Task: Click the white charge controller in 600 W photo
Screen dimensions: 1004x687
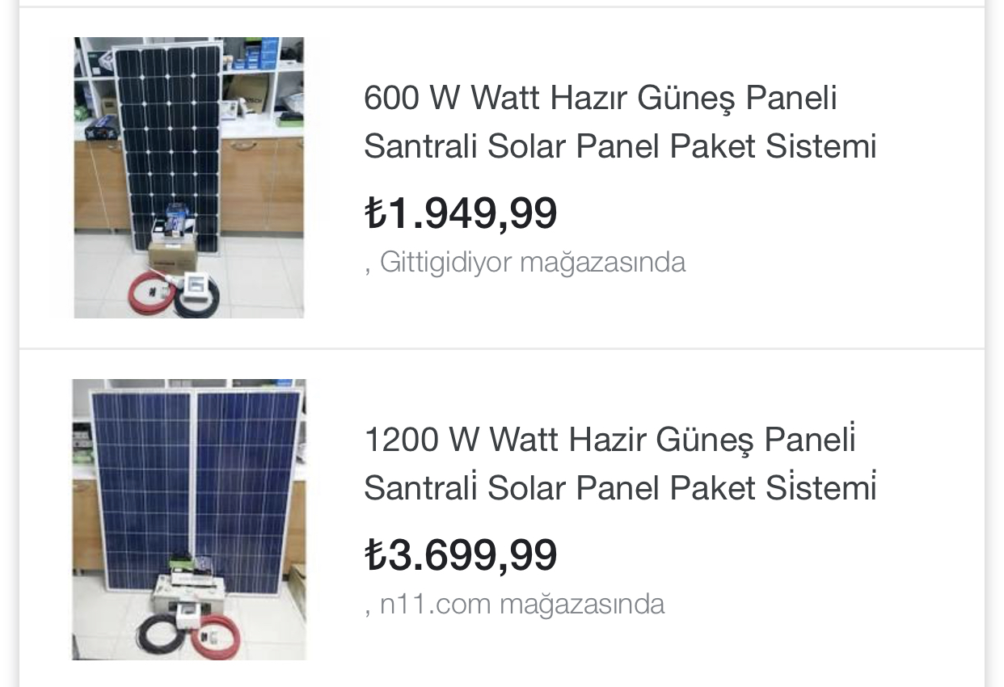Action: 195,283
